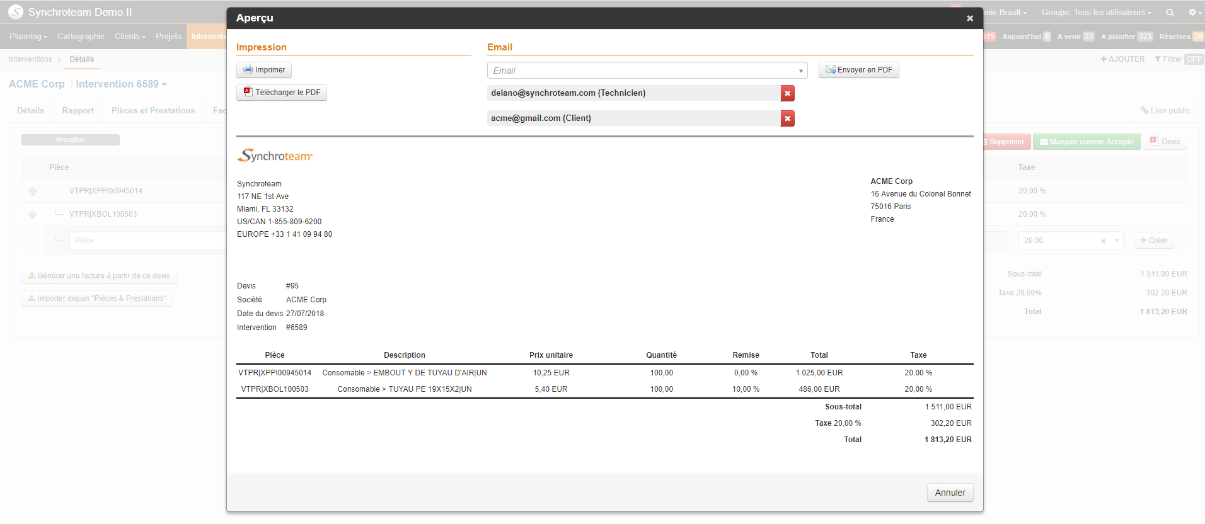Viewport: 1205px width, 524px height.
Task: Download the PDF with Télécharger le PDF
Action: point(282,93)
